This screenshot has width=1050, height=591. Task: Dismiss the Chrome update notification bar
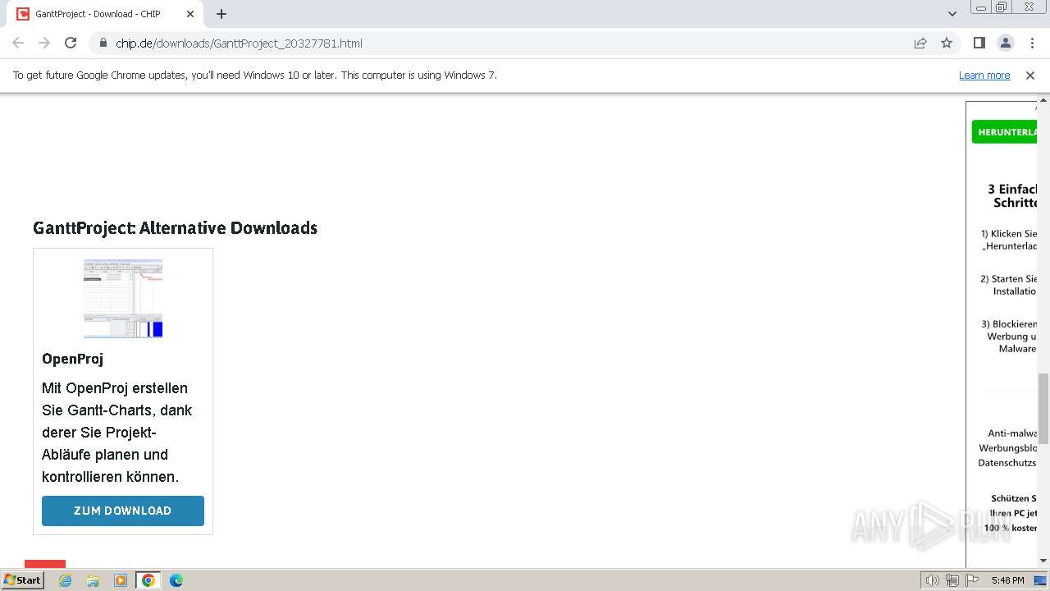click(x=1030, y=75)
